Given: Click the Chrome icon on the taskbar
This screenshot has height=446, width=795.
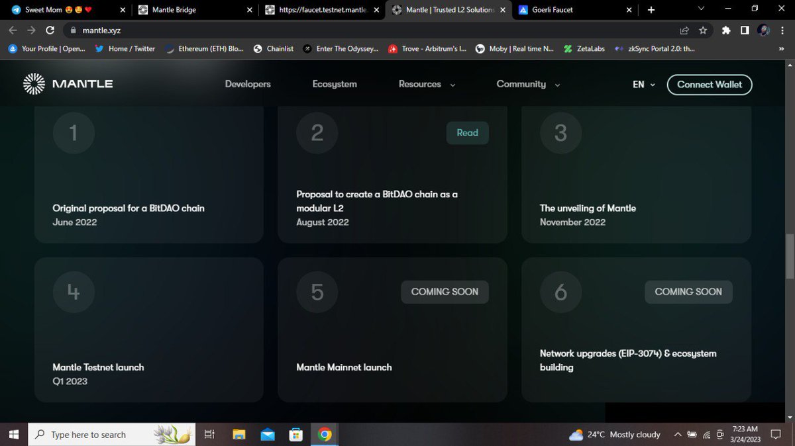Looking at the screenshot, I should (x=325, y=435).
